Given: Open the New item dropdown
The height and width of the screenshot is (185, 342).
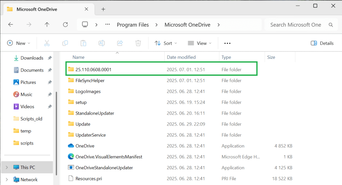Looking at the screenshot, I should [19, 43].
